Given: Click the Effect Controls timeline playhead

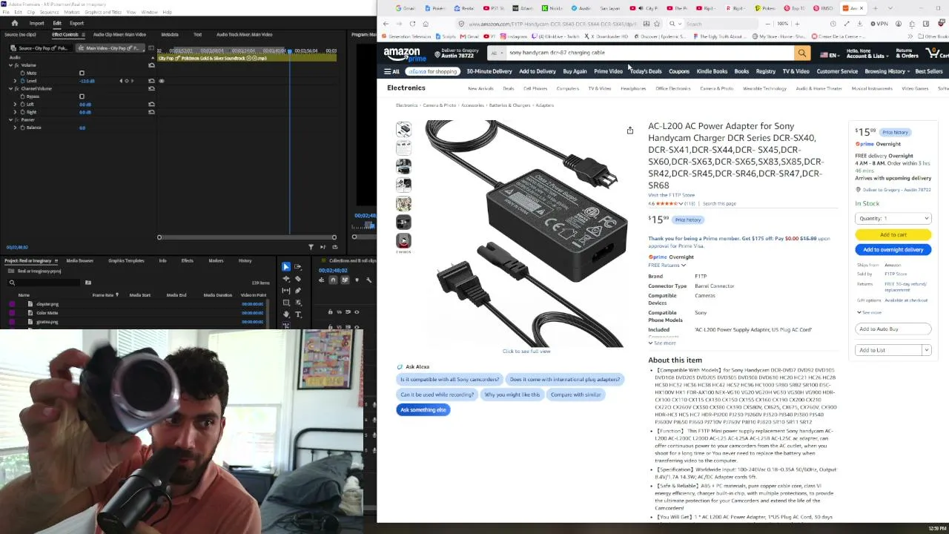Looking at the screenshot, I should click(289, 51).
